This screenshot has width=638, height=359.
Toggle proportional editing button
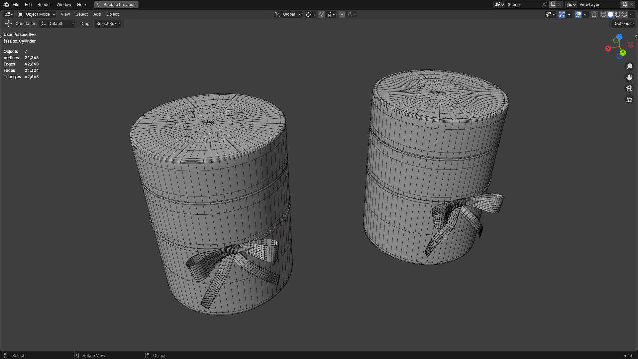[342, 14]
